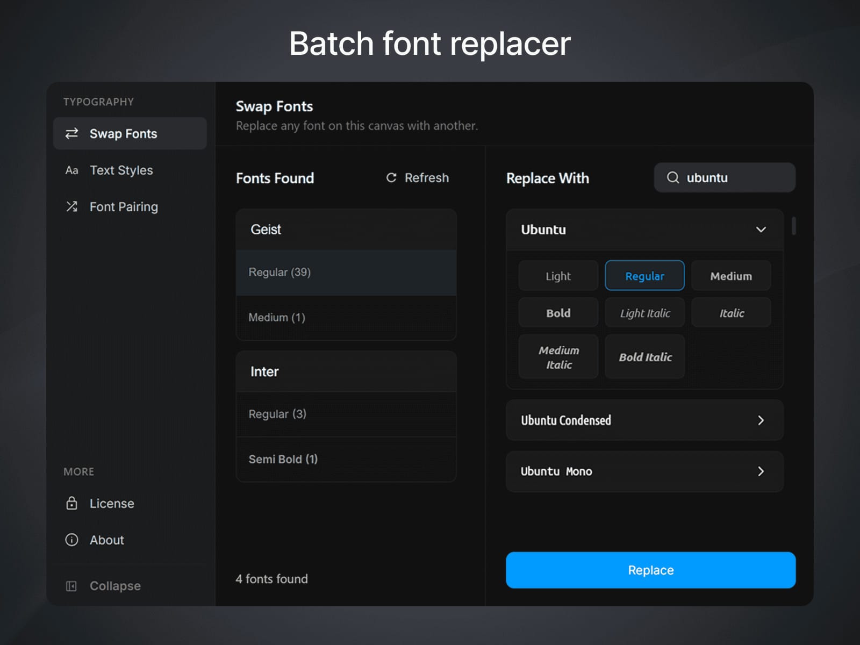Screen dimensions: 860x645
Task: Collapse the Ubuntu font family chevron
Action: coord(761,230)
